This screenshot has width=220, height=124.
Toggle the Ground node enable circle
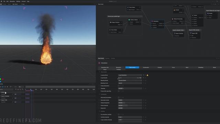[x=183, y=10]
